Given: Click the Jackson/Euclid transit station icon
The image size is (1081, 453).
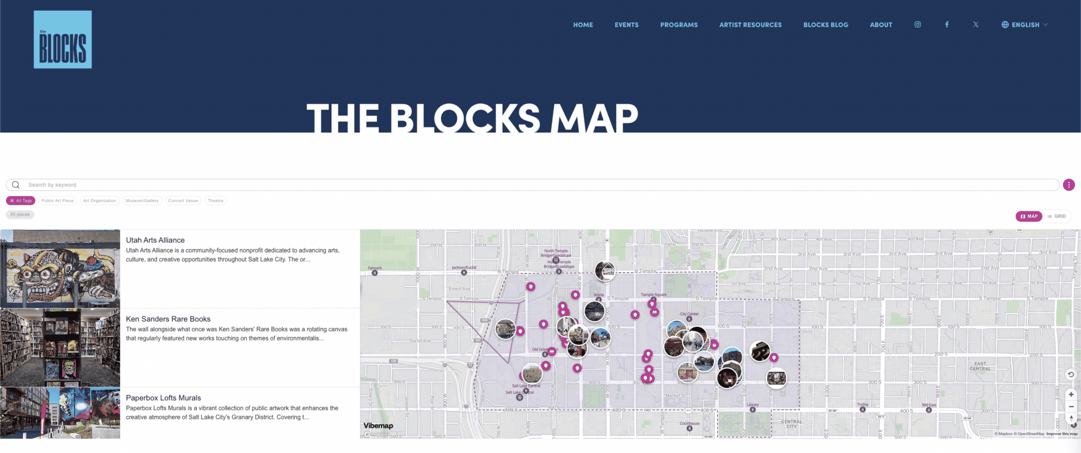Looking at the screenshot, I should click(x=464, y=272).
